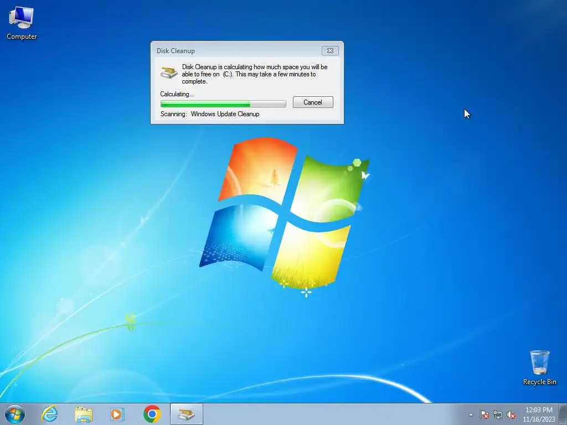Select the Computer desktop icon
Screen dimensions: 567x425
pyautogui.click(x=22, y=23)
